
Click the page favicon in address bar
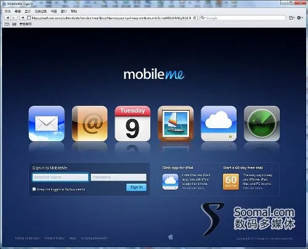tap(29, 18)
